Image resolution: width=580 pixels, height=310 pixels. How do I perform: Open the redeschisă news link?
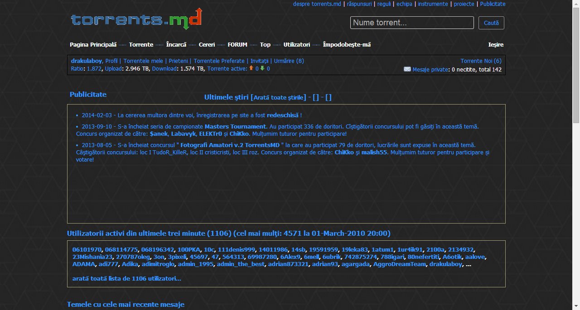tap(283, 115)
